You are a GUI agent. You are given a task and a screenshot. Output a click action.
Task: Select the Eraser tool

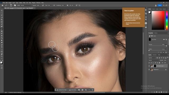click(x=2, y=36)
